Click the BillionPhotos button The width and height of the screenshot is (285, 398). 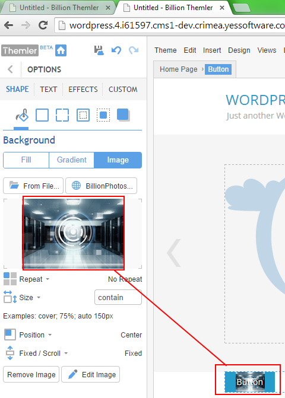click(102, 186)
